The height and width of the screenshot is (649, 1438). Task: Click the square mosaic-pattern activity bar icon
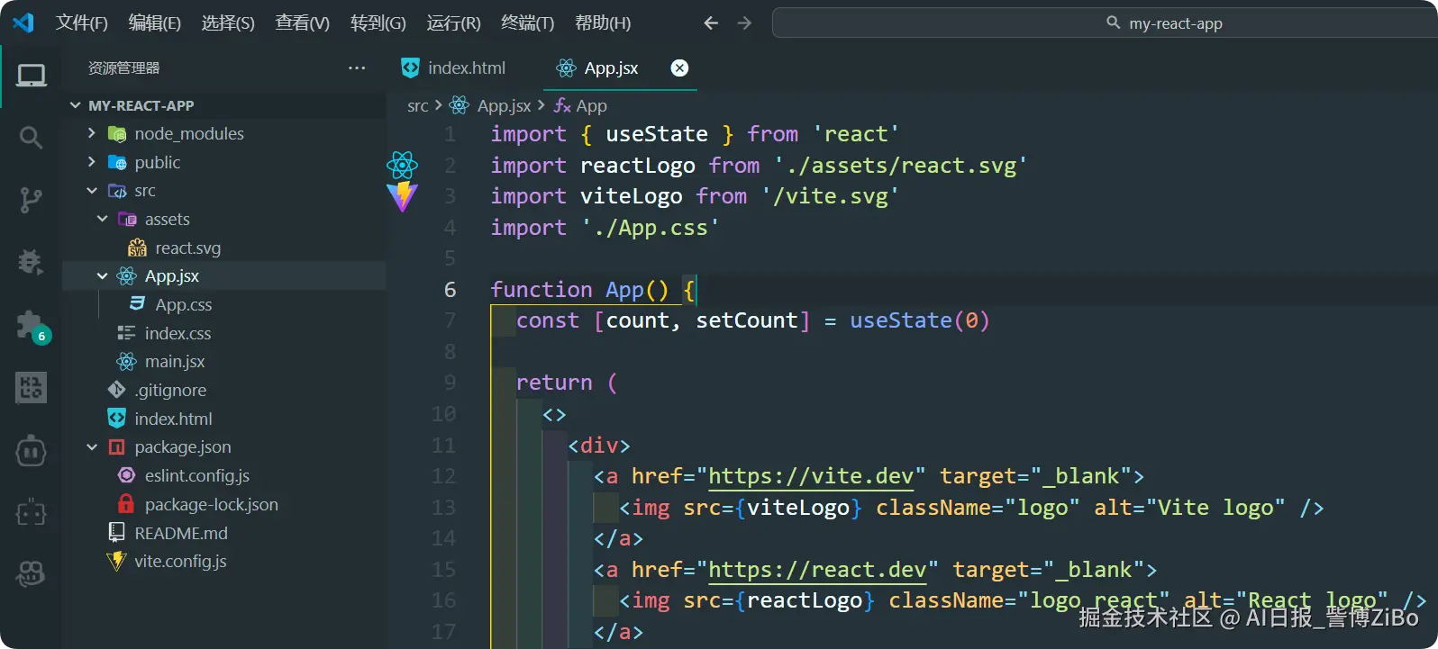pos(32,388)
